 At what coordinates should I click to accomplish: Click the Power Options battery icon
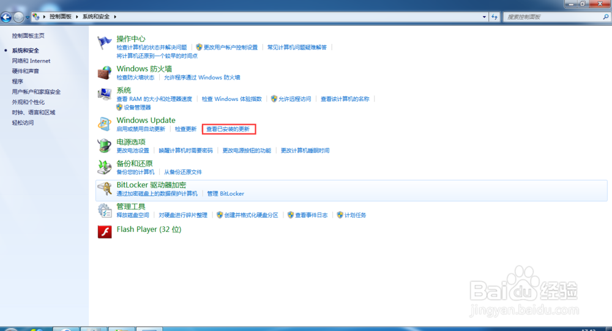click(x=104, y=145)
